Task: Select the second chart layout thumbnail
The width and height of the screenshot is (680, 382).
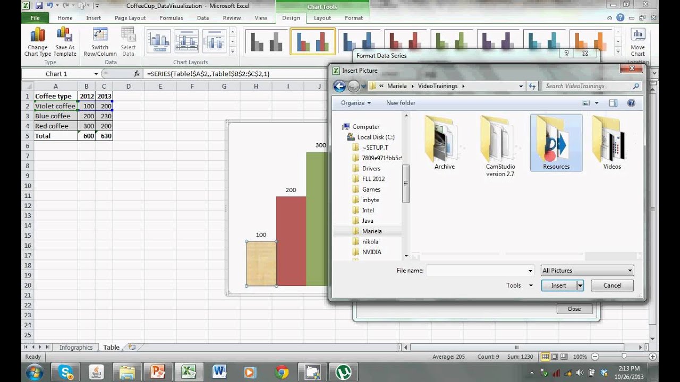Action: [186, 41]
